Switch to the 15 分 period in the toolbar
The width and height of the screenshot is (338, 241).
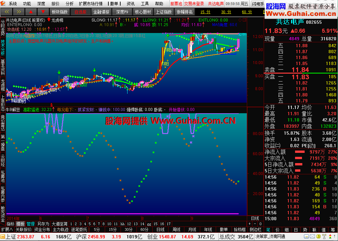point(205,12)
